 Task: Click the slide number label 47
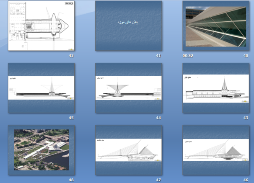(x=158, y=180)
